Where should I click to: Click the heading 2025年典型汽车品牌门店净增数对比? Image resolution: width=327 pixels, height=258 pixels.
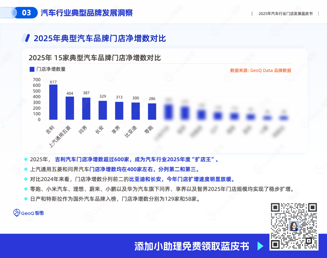click(x=100, y=38)
